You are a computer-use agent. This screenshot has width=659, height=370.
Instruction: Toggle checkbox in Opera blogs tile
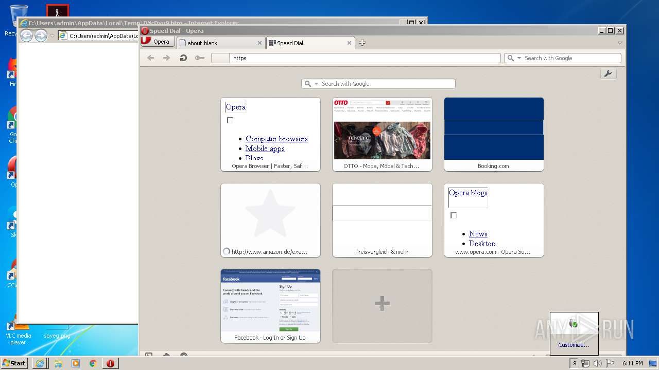point(454,215)
